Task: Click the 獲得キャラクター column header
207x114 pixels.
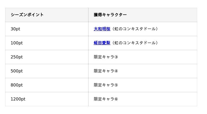Action: tap(110, 15)
